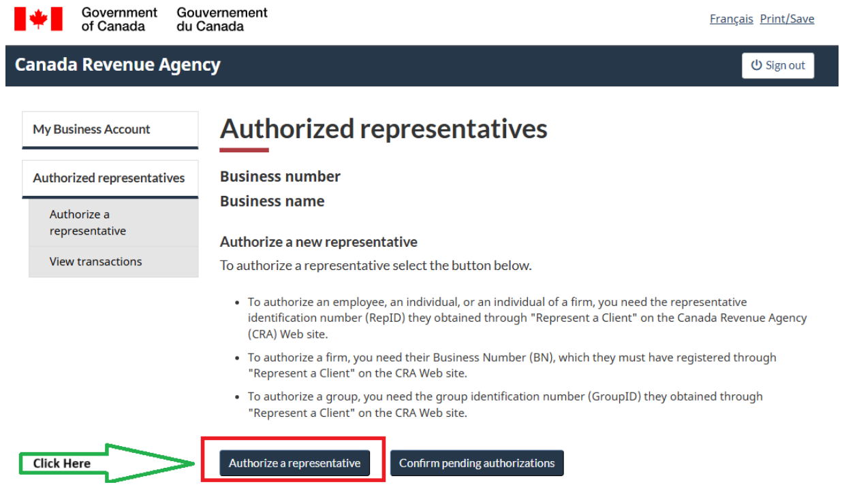This screenshot has height=491, width=844.
Task: Sign out of the account
Action: [x=778, y=65]
